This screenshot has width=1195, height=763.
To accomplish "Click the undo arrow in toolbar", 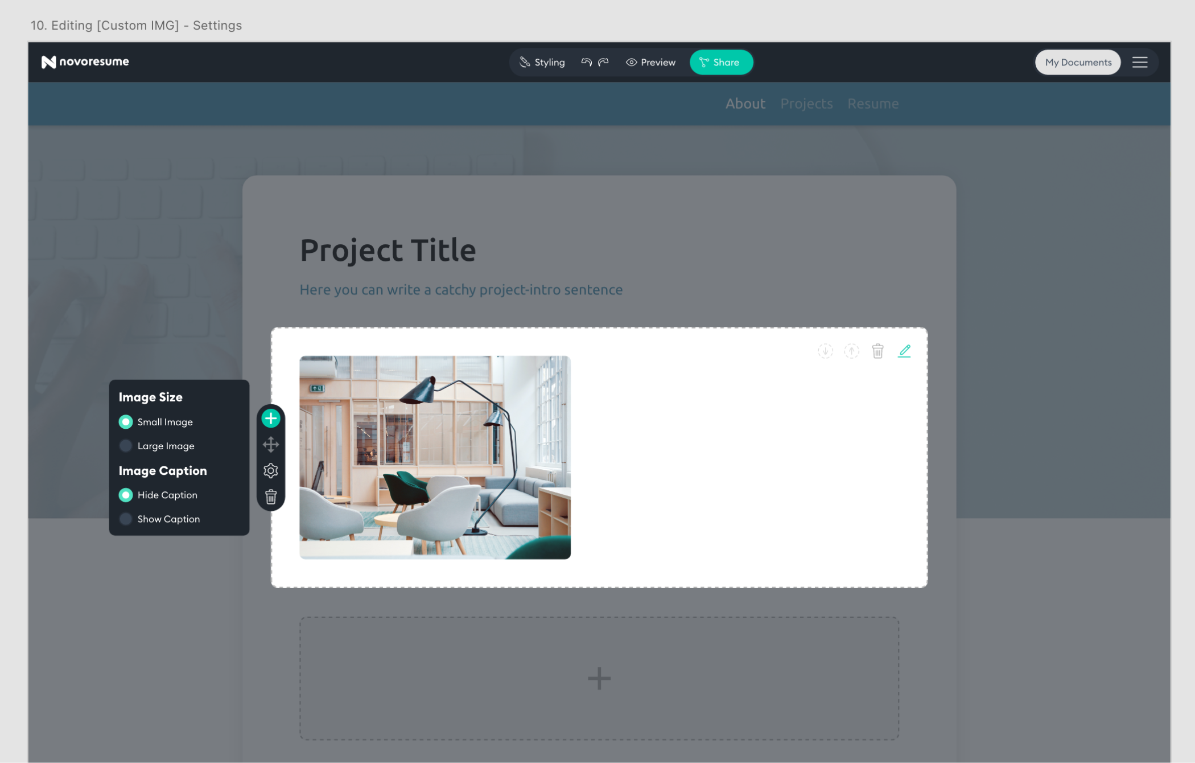I will (x=586, y=62).
